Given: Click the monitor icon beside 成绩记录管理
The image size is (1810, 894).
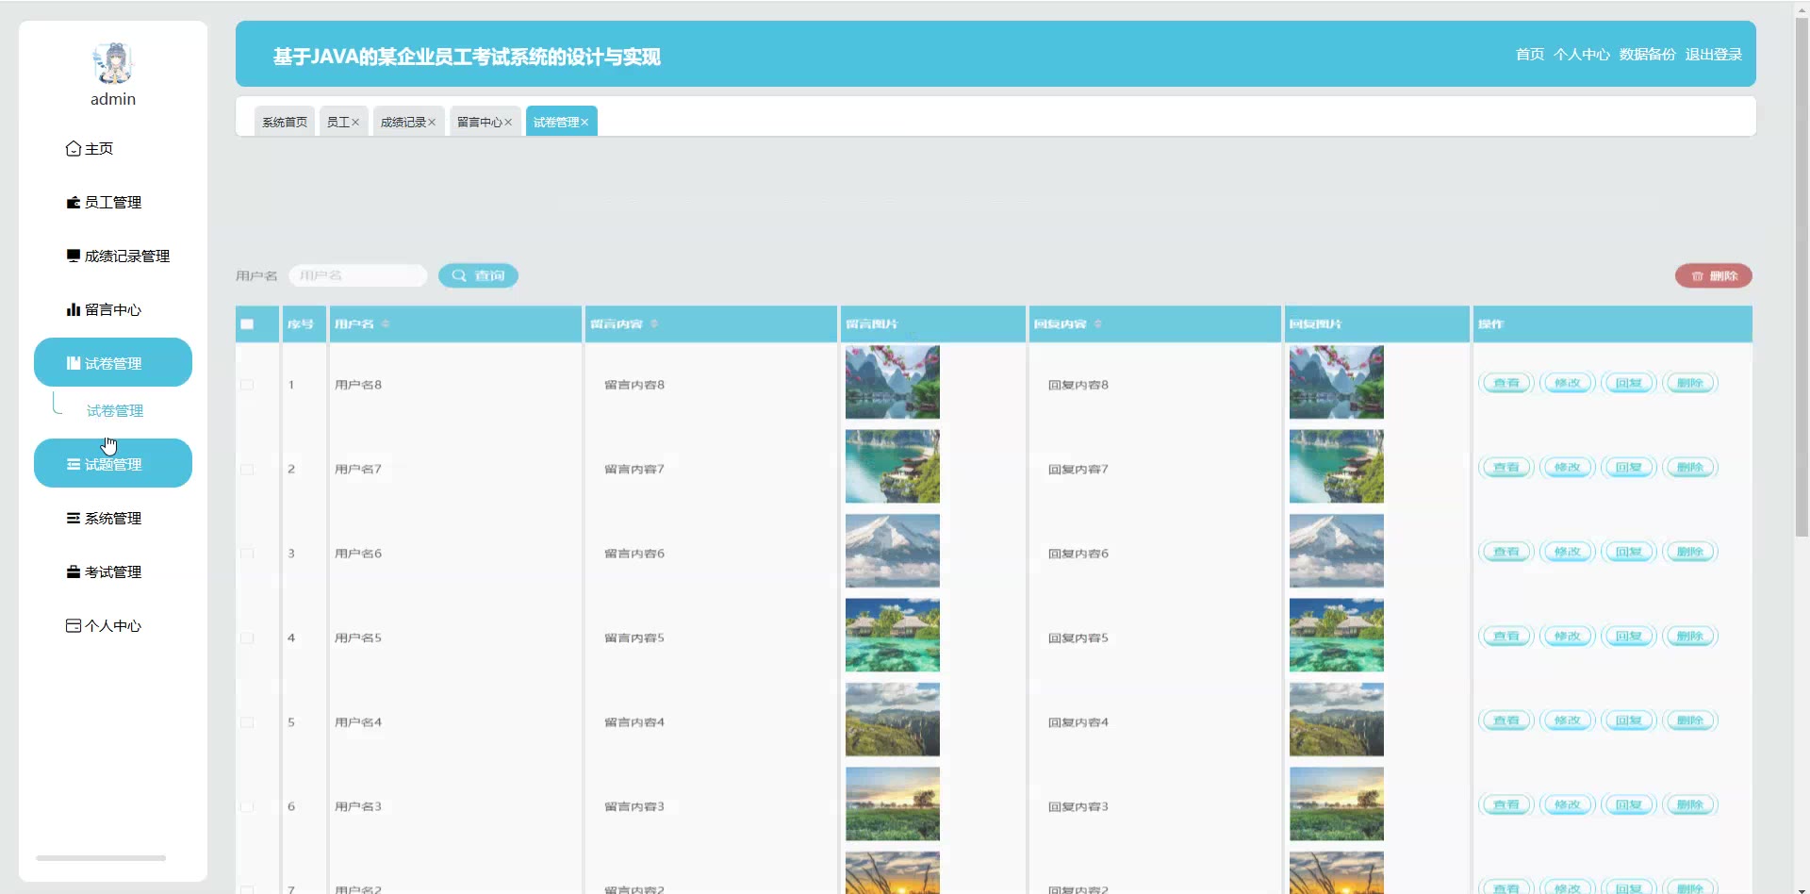Looking at the screenshot, I should point(74,256).
